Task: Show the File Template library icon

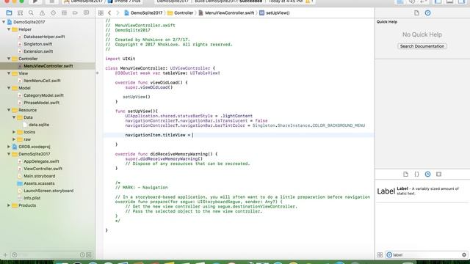Action: (x=405, y=175)
